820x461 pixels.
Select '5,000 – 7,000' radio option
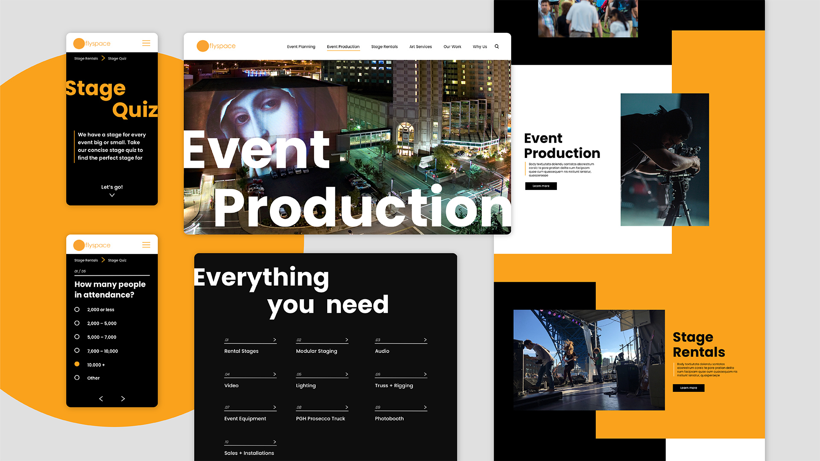[x=77, y=337]
